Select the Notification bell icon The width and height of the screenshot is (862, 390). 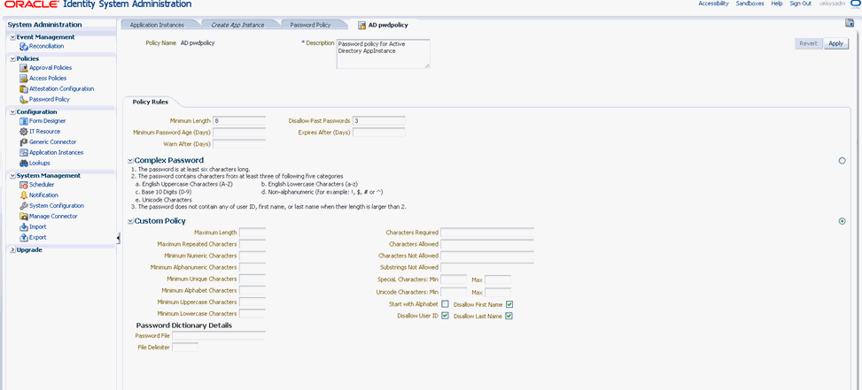point(24,195)
